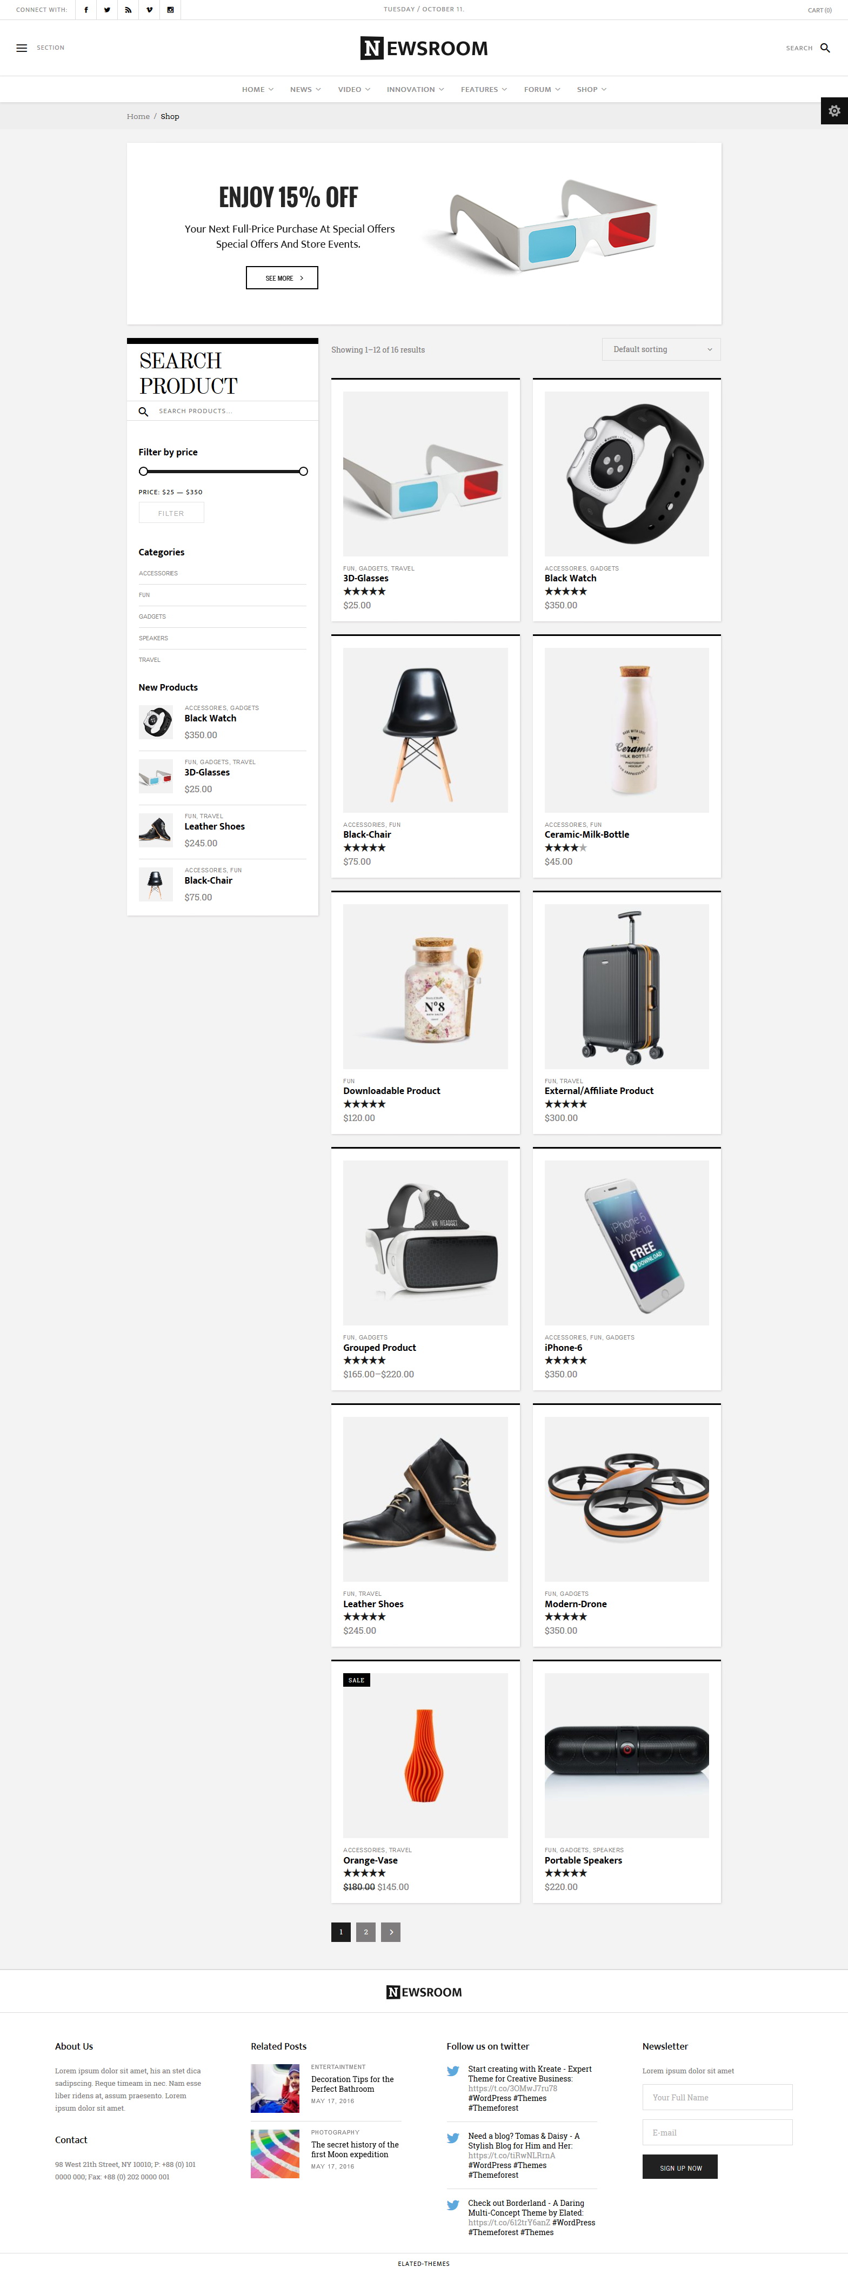This screenshot has height=2274, width=848.
Task: Click the header search magnifier icon
Action: [x=825, y=48]
